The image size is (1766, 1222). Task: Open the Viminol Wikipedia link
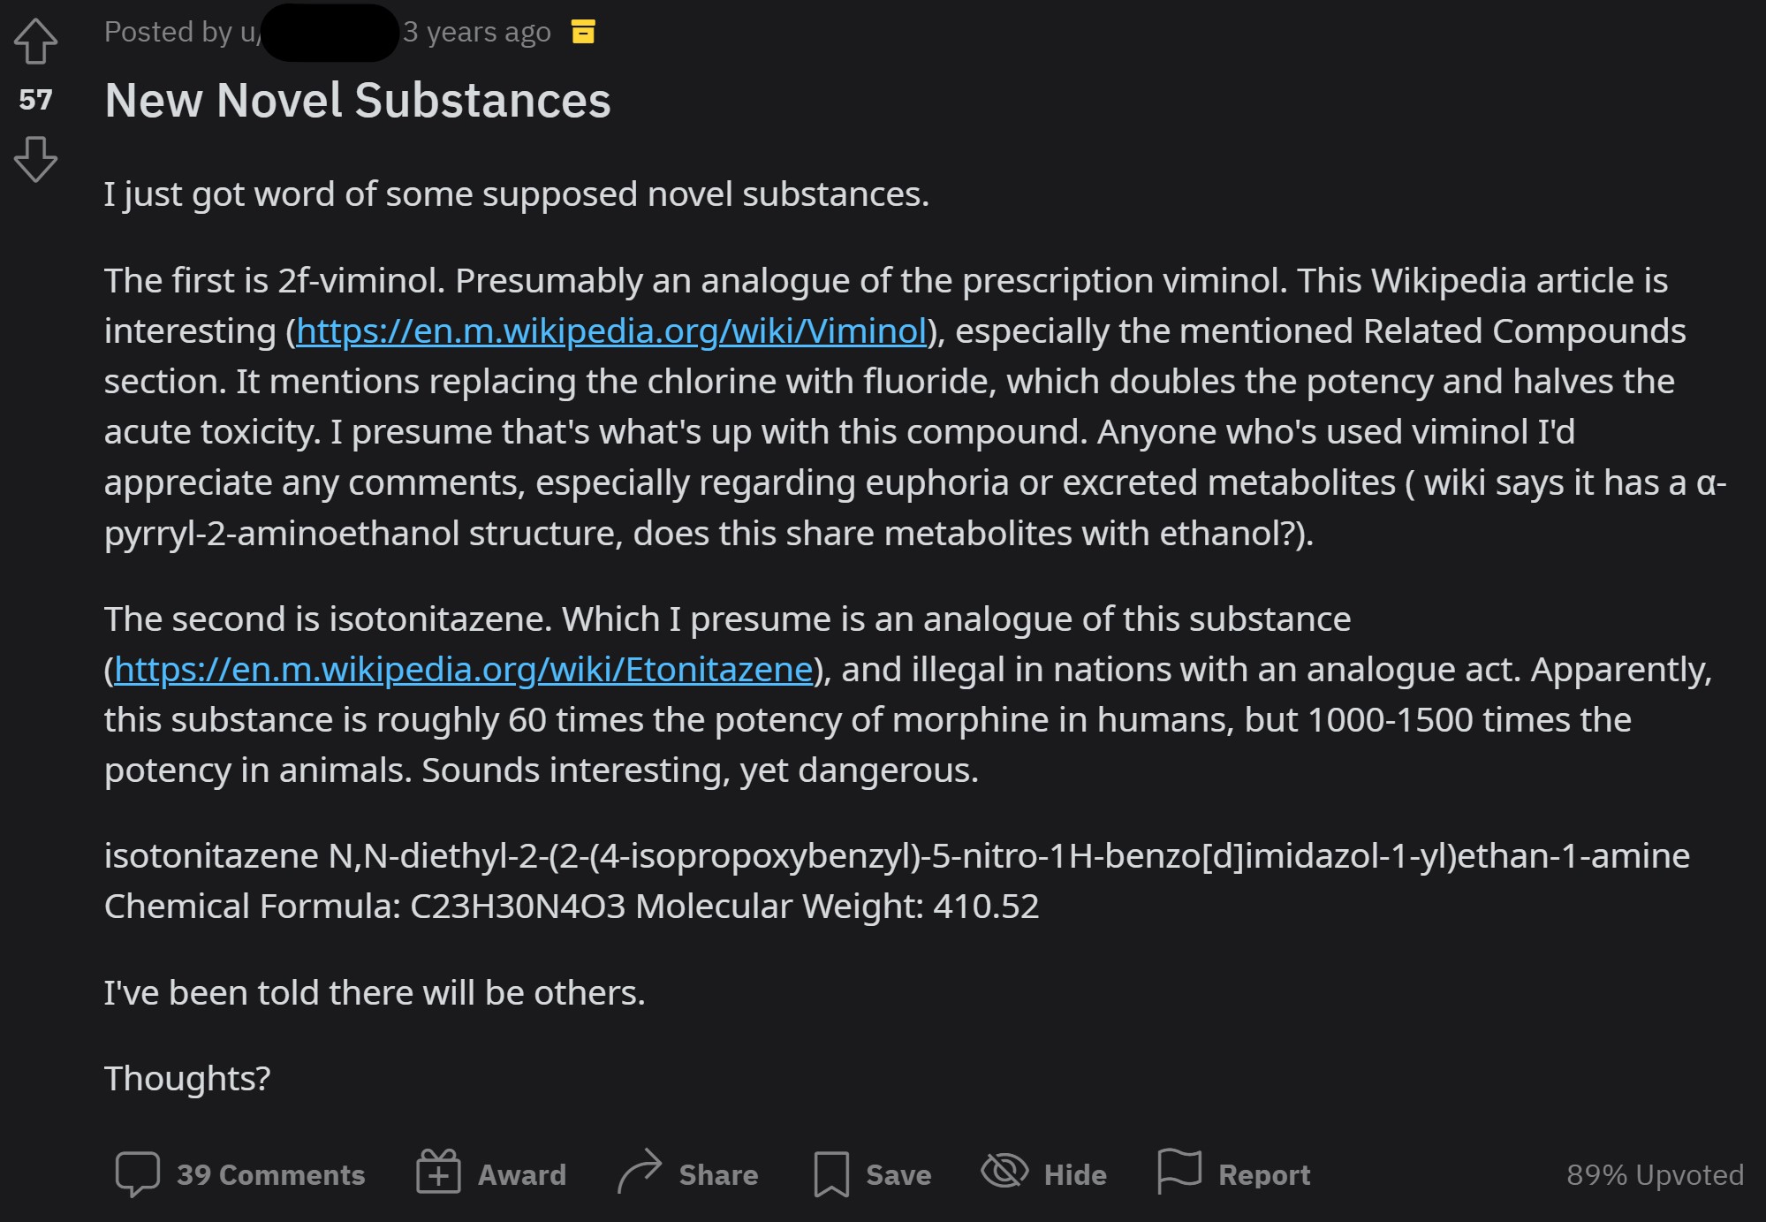pos(610,330)
